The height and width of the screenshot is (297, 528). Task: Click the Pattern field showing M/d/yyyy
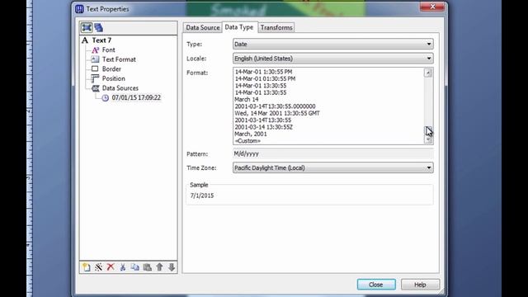click(x=333, y=154)
